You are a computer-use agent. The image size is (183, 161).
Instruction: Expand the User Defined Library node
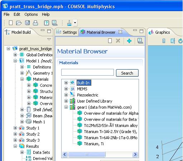click(x=66, y=101)
